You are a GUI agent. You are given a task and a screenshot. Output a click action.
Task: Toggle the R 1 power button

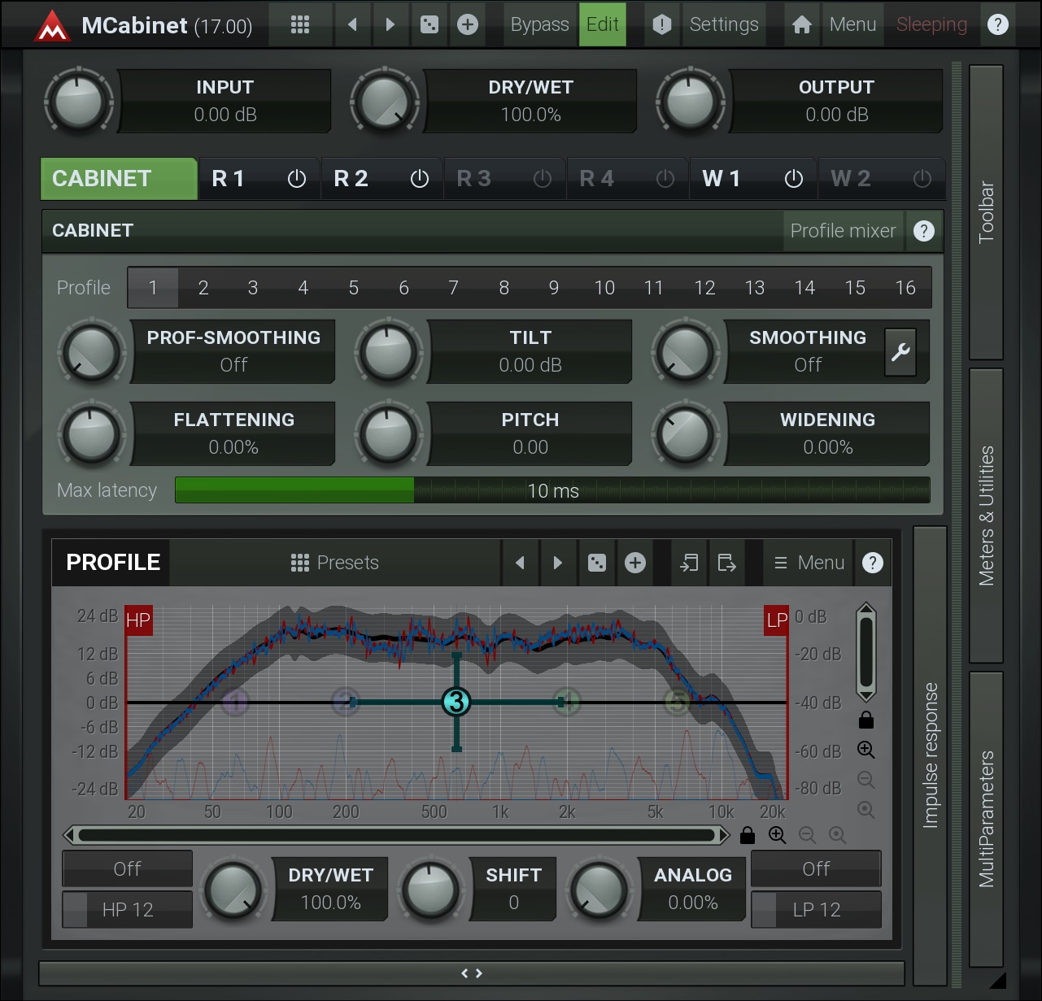pos(297,179)
